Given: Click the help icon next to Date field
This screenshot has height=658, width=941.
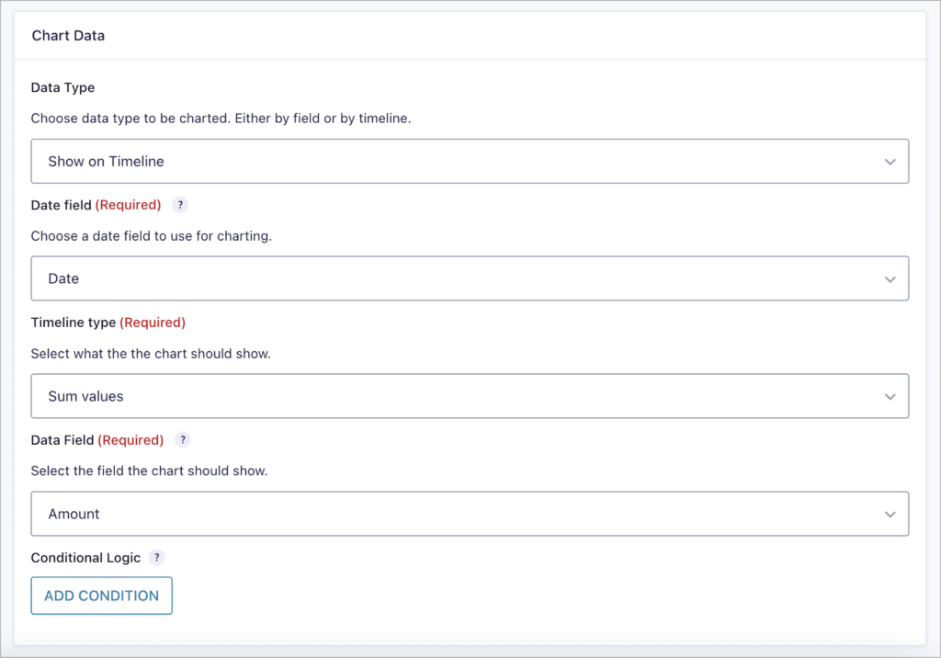Looking at the screenshot, I should (180, 205).
